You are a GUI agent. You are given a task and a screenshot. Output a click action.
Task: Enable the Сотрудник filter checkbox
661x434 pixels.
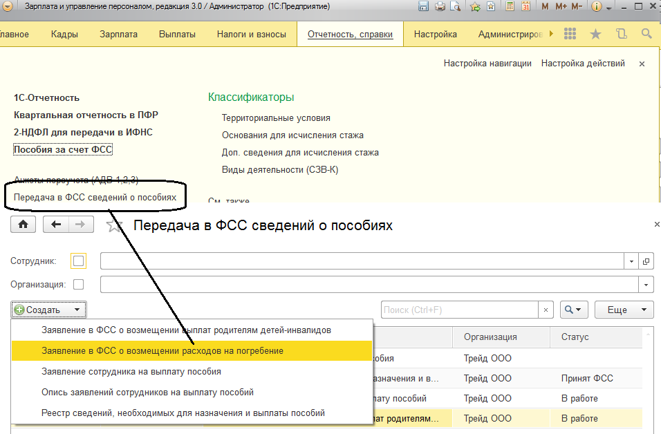pos(79,261)
